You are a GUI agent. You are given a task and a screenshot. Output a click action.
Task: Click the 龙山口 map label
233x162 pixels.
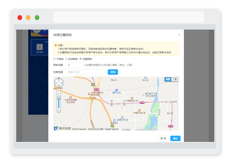coord(114,80)
